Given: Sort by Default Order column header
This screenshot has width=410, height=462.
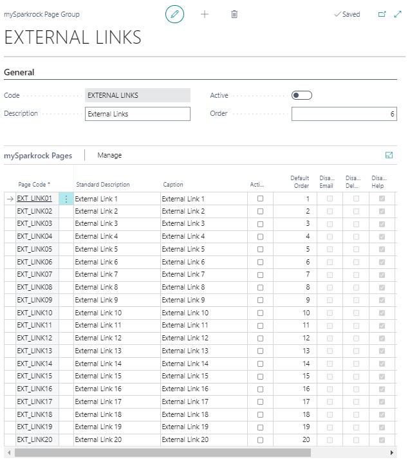Looking at the screenshot, I should [x=301, y=181].
